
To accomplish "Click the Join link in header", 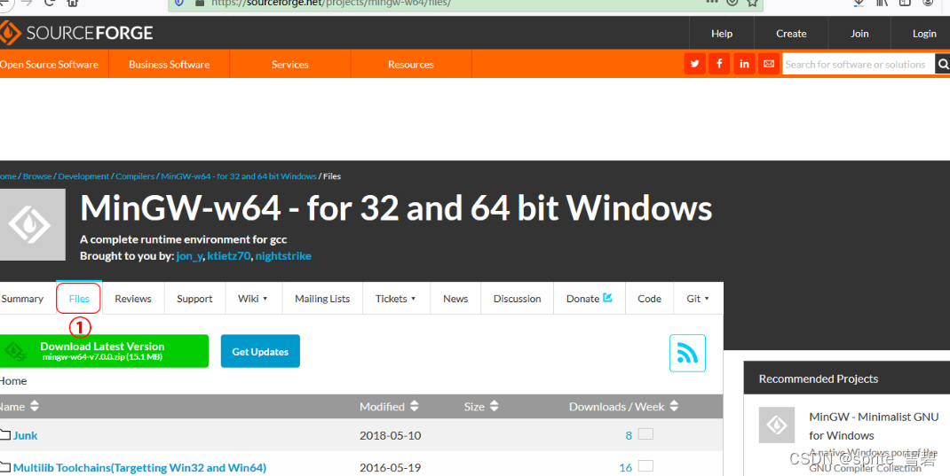I will tap(859, 34).
